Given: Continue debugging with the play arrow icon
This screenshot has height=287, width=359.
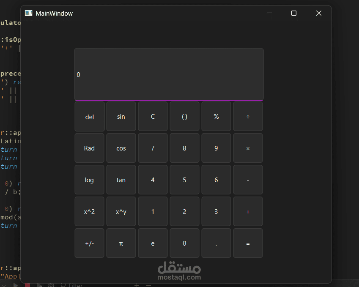Looking at the screenshot, I should coord(16,285).
